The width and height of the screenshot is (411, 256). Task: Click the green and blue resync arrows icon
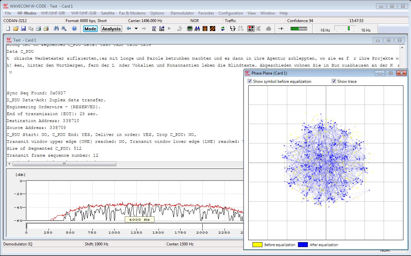pos(223,29)
